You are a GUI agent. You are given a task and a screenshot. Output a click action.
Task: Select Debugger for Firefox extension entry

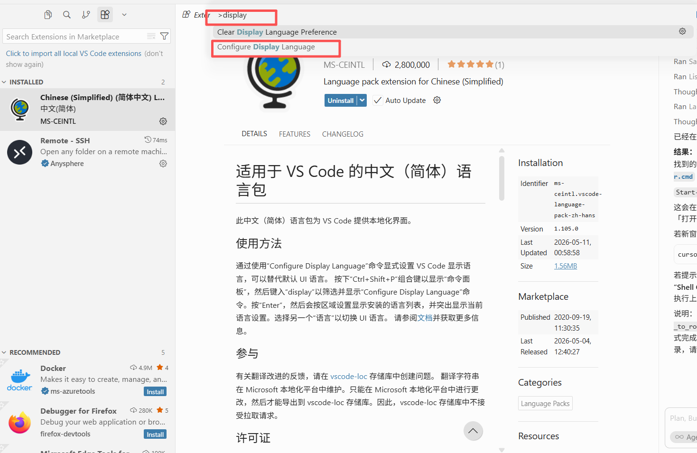pyautogui.click(x=87, y=423)
